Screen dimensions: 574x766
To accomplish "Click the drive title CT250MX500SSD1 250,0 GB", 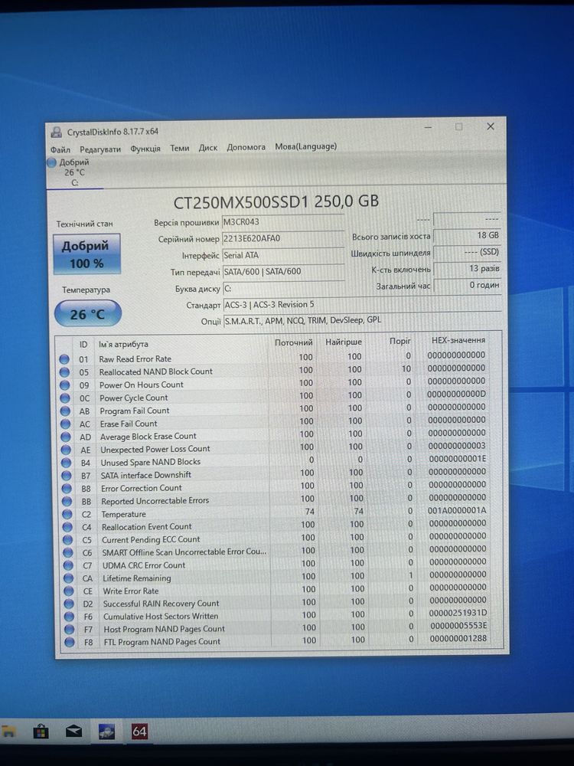I will [x=276, y=201].
